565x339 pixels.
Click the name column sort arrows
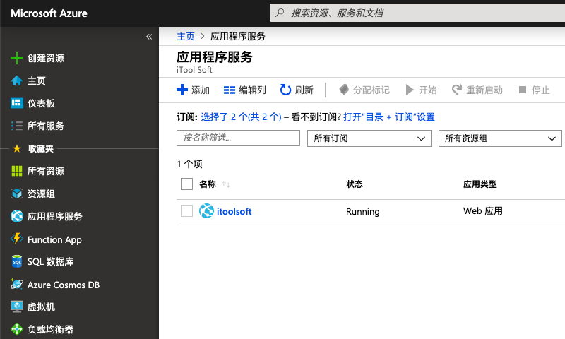point(226,184)
